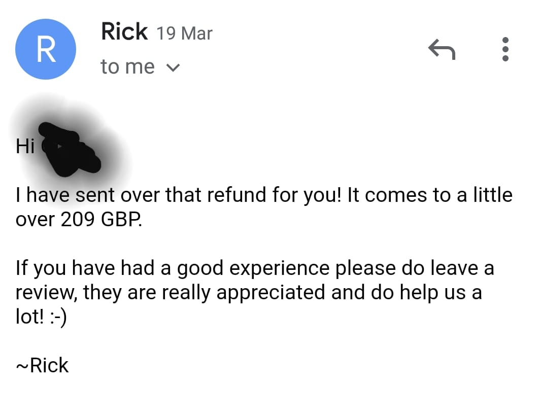
Task: Click the word "appreciated" in the email
Action: [x=271, y=293]
